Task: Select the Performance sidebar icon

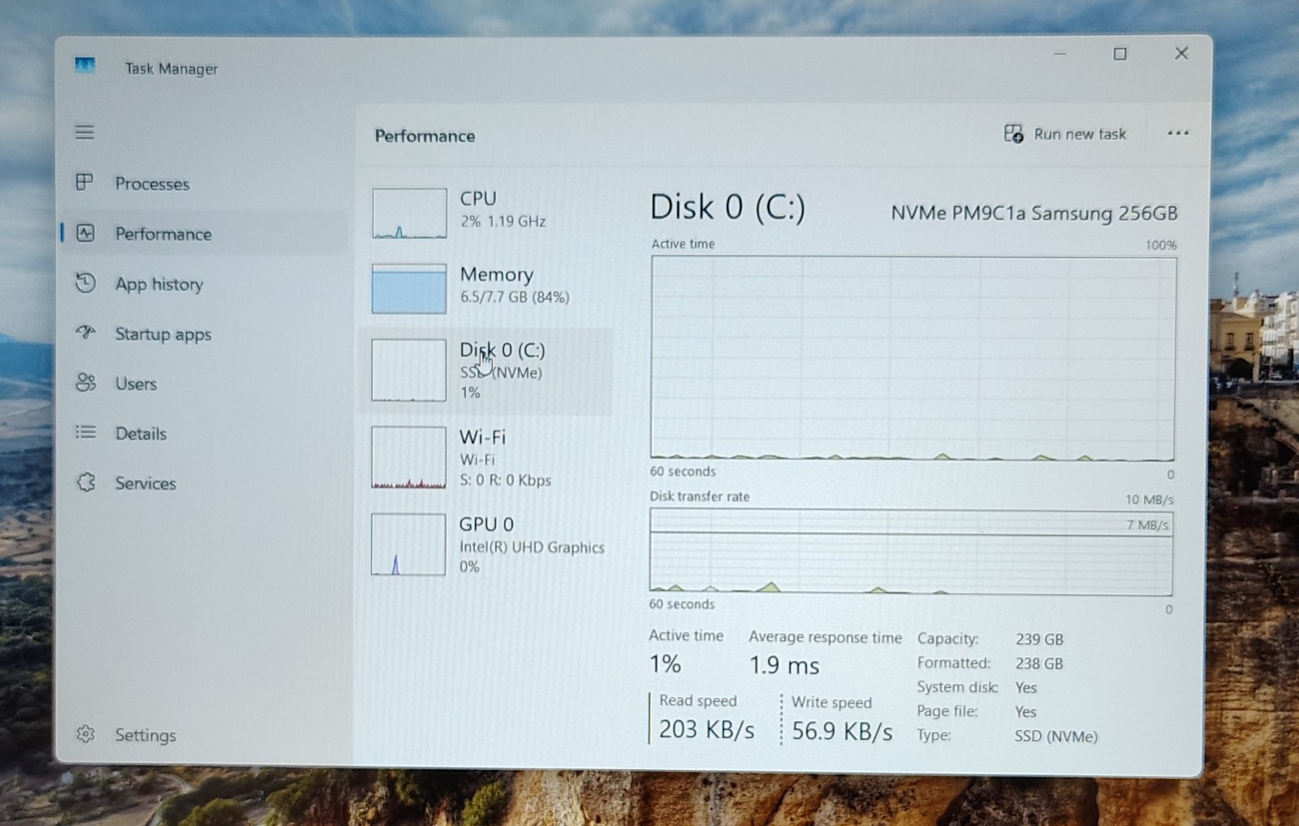Action: tap(85, 233)
